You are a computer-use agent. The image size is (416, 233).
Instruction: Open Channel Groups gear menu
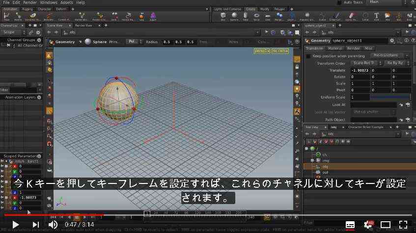click(39, 40)
